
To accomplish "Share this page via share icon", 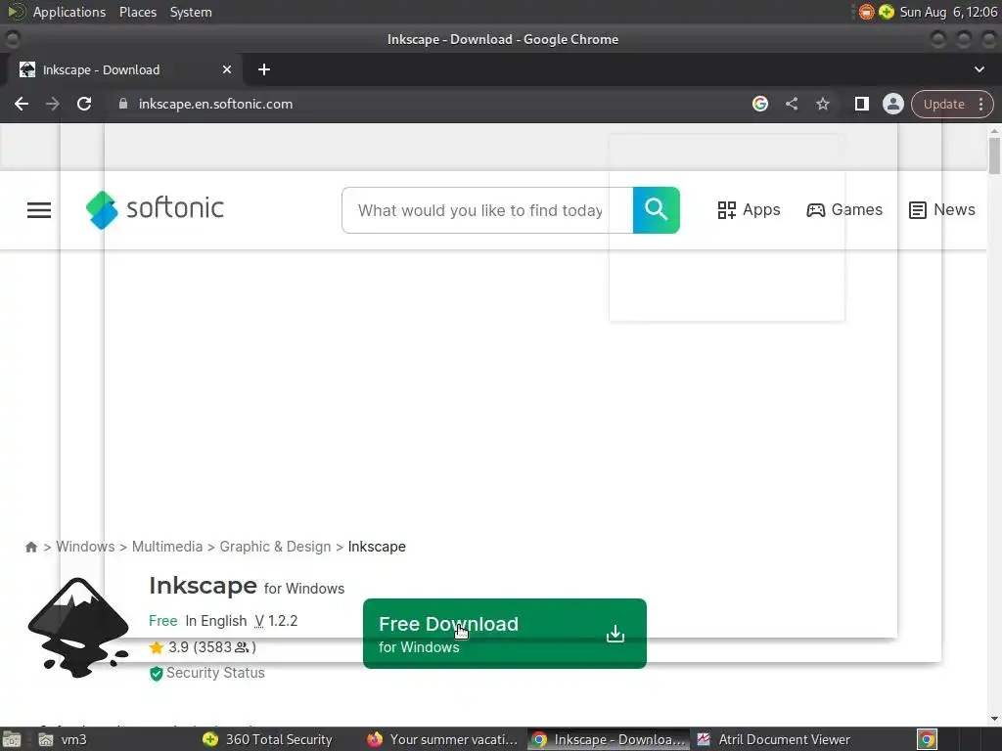I will coord(792,104).
